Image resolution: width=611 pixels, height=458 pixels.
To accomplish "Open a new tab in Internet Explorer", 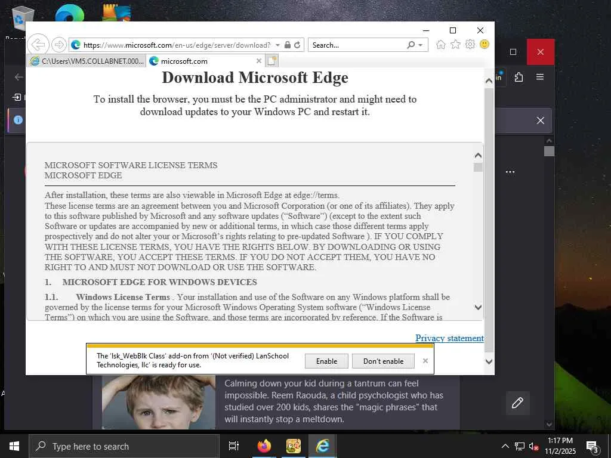I will click(x=272, y=61).
